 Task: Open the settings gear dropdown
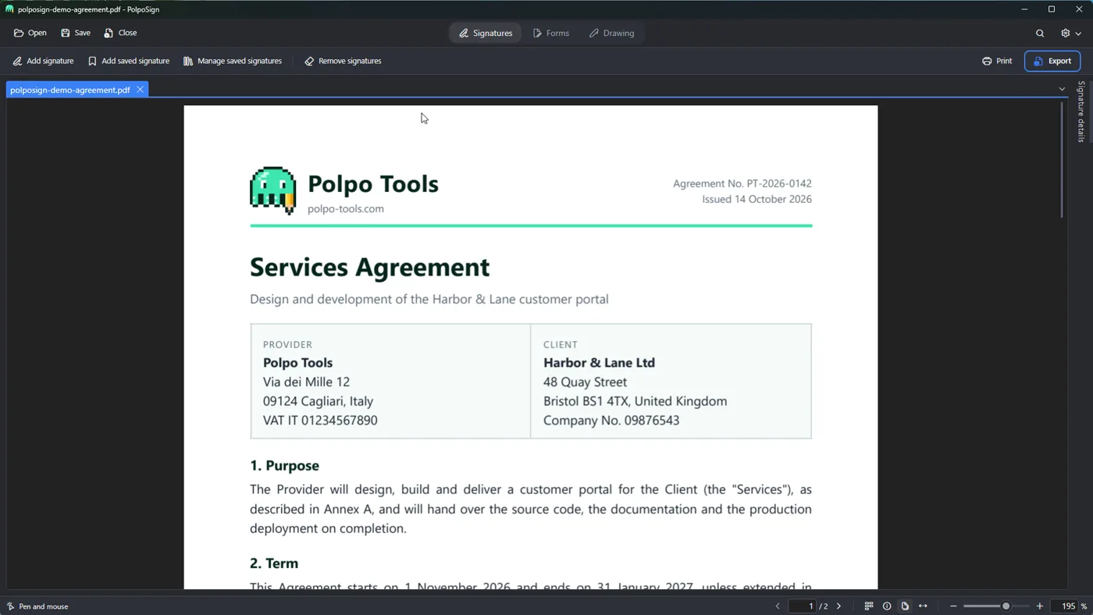pos(1070,33)
